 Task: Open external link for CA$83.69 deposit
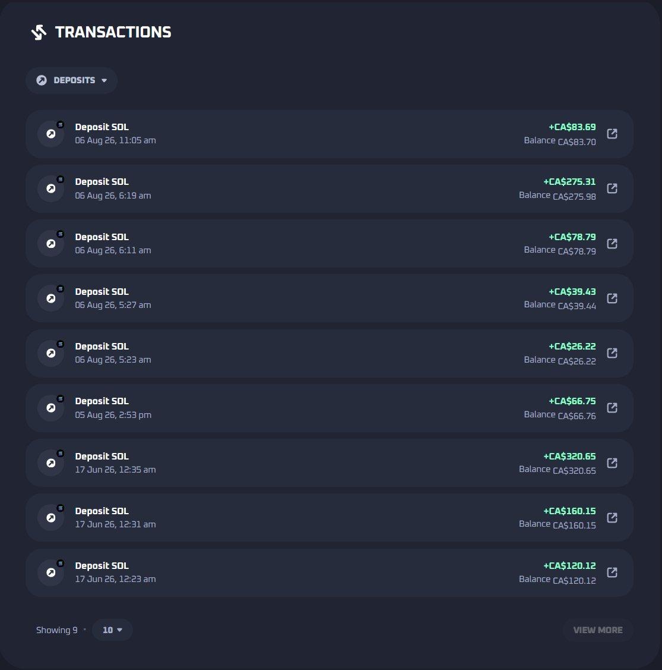click(x=612, y=134)
